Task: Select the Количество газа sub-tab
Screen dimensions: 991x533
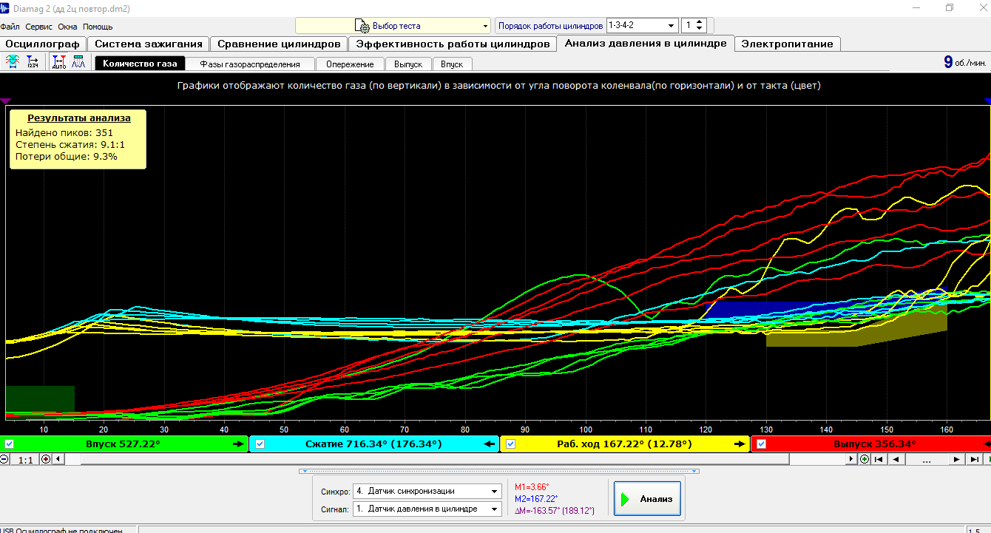Action: 140,64
